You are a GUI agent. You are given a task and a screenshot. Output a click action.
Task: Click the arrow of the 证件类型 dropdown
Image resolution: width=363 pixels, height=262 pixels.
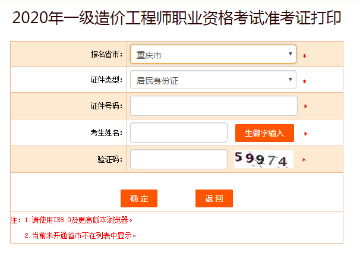[x=291, y=80]
